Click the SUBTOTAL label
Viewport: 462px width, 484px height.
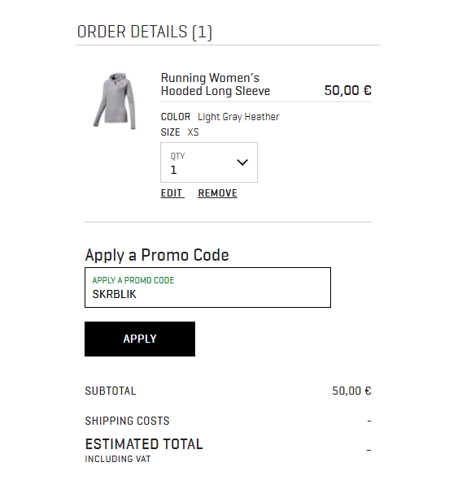111,391
